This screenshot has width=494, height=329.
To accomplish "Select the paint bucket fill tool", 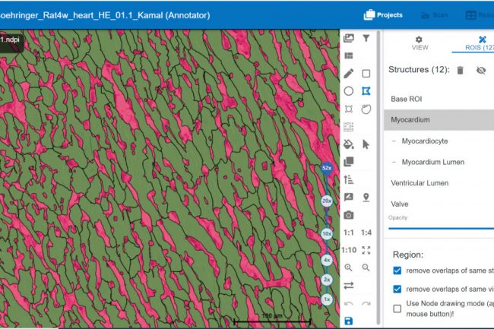I will 348,144.
